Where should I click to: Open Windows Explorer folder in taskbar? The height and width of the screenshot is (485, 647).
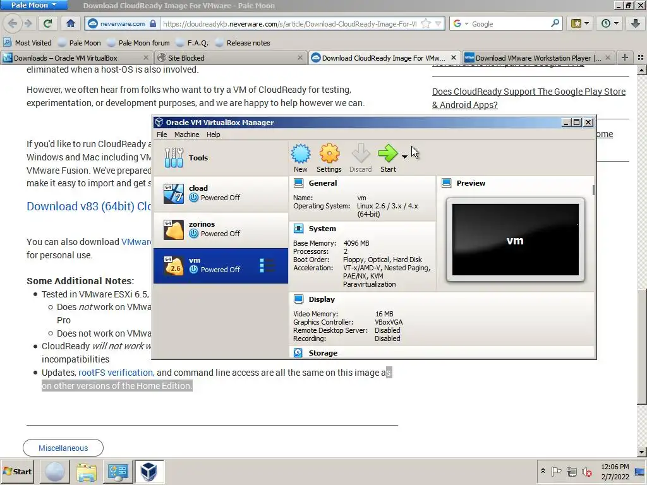coord(86,472)
